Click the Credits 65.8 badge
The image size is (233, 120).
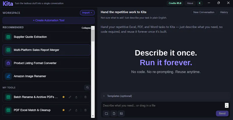point(175,3)
